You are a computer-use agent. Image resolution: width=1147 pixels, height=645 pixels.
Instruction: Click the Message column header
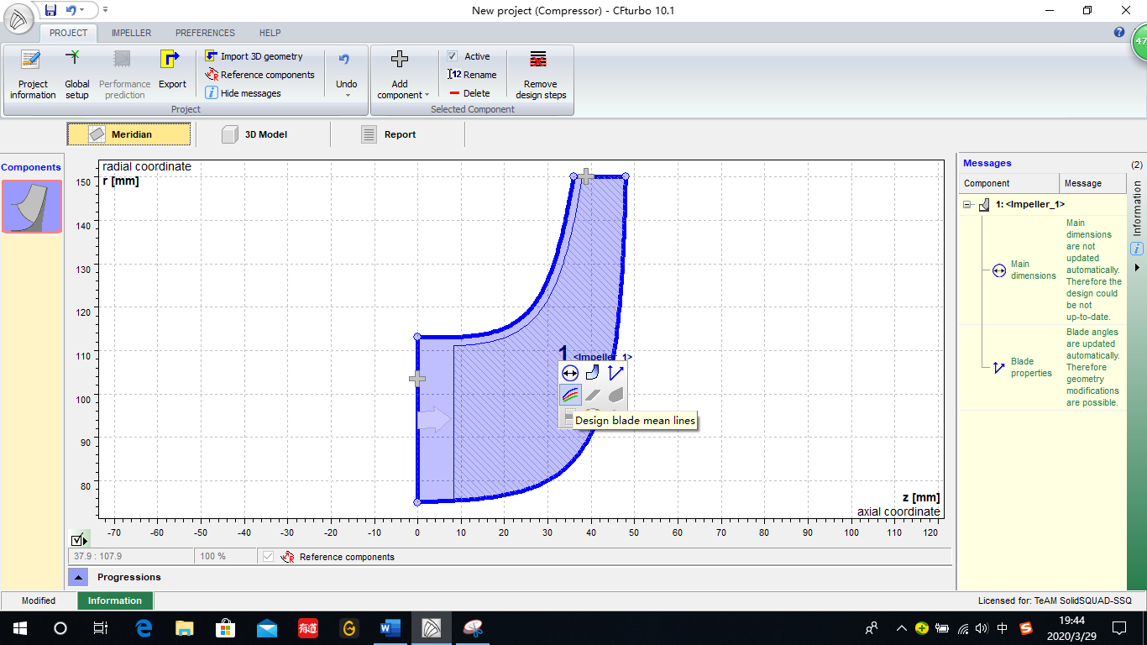pos(1092,183)
